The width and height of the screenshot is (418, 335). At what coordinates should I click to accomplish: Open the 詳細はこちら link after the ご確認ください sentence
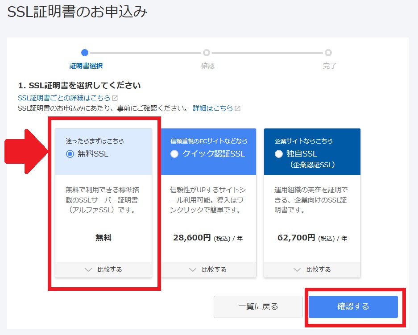pos(213,108)
